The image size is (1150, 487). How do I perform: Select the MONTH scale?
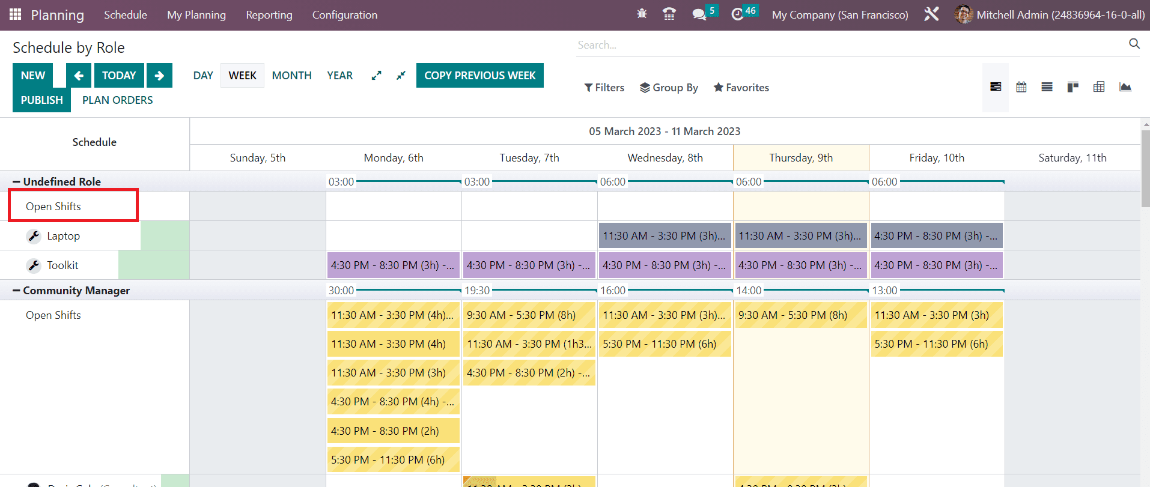point(292,76)
